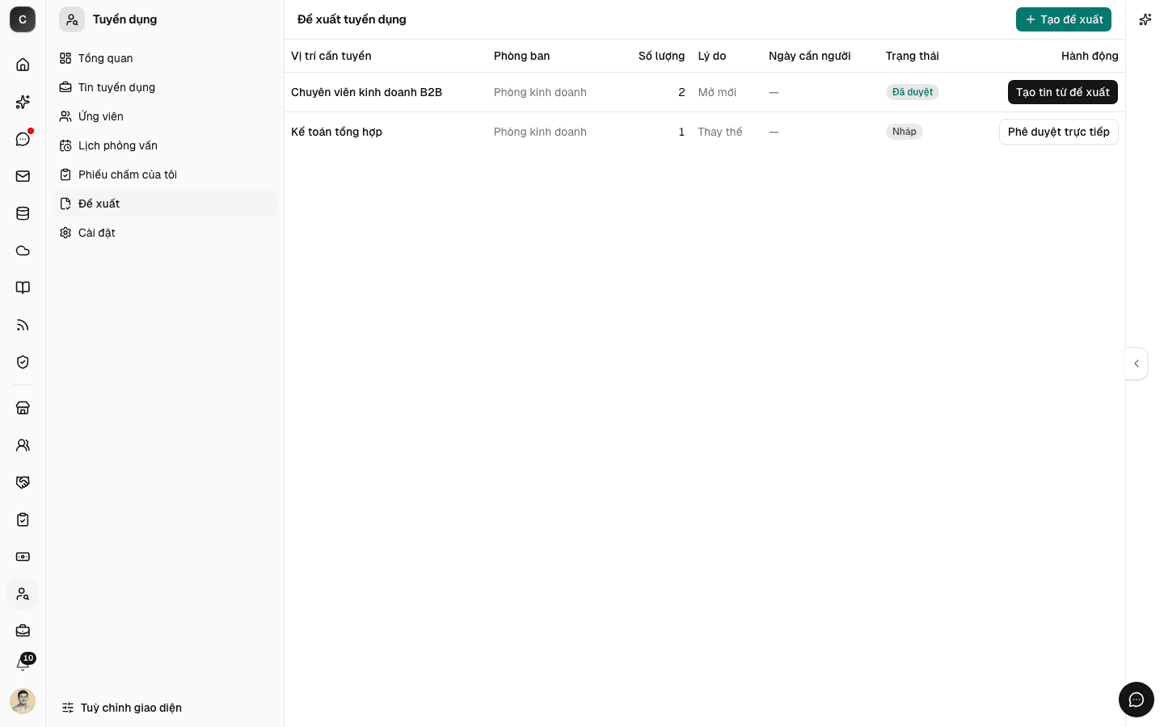Viewport: 1164px width, 727px height.
Task: Open the database icon in left rail
Action: tap(23, 213)
